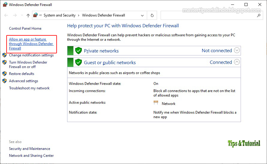The height and width of the screenshot is (164, 267).
Task: Click the firewall state value On
Action: [156, 84]
